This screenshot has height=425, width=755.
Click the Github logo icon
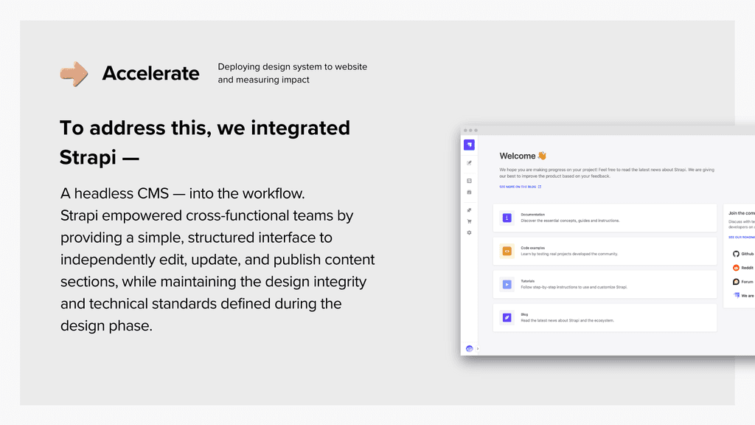click(x=736, y=254)
